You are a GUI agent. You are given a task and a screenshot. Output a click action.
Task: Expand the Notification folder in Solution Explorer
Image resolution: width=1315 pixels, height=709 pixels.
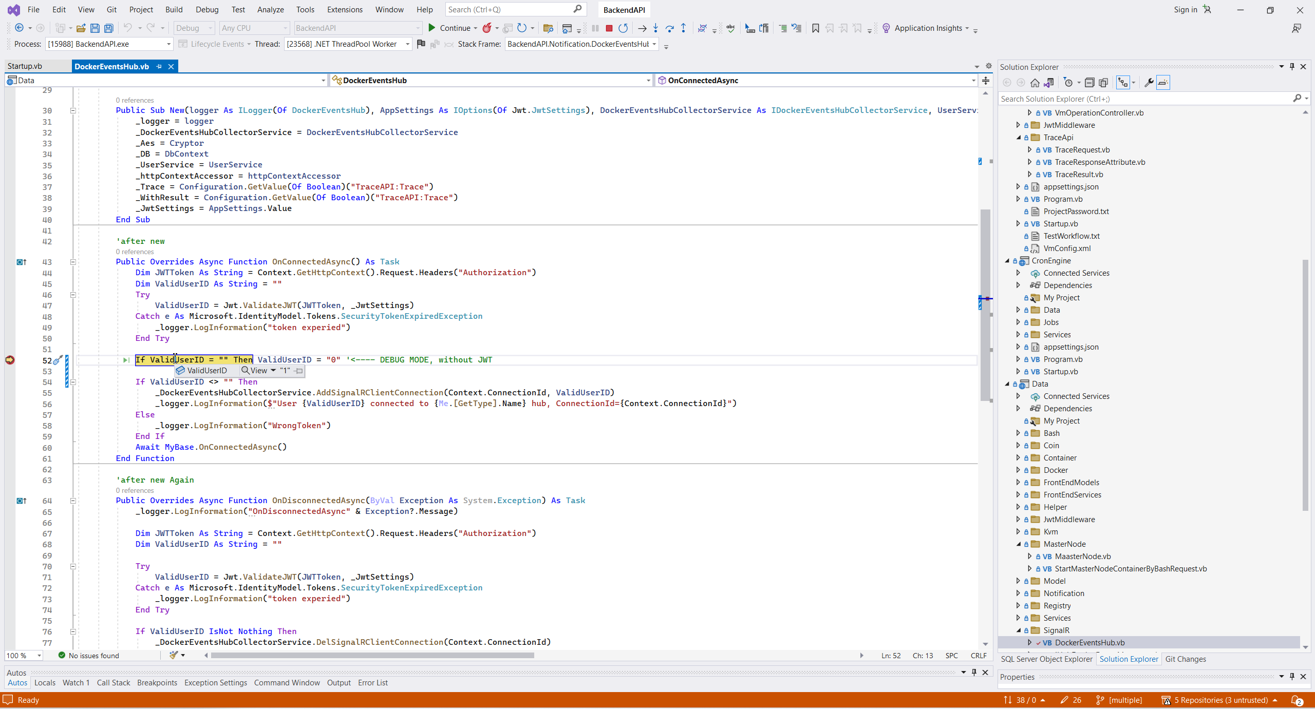tap(1018, 593)
